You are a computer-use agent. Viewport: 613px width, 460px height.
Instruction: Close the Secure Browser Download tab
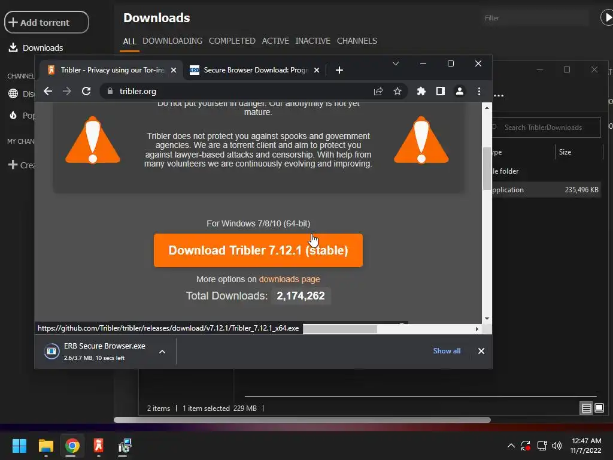(x=317, y=70)
